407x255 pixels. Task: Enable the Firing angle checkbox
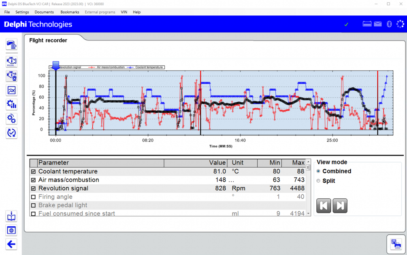pyautogui.click(x=34, y=197)
